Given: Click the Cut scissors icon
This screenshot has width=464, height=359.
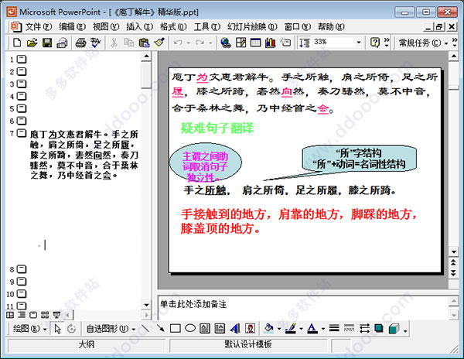Looking at the screenshot, I should pos(114,43).
